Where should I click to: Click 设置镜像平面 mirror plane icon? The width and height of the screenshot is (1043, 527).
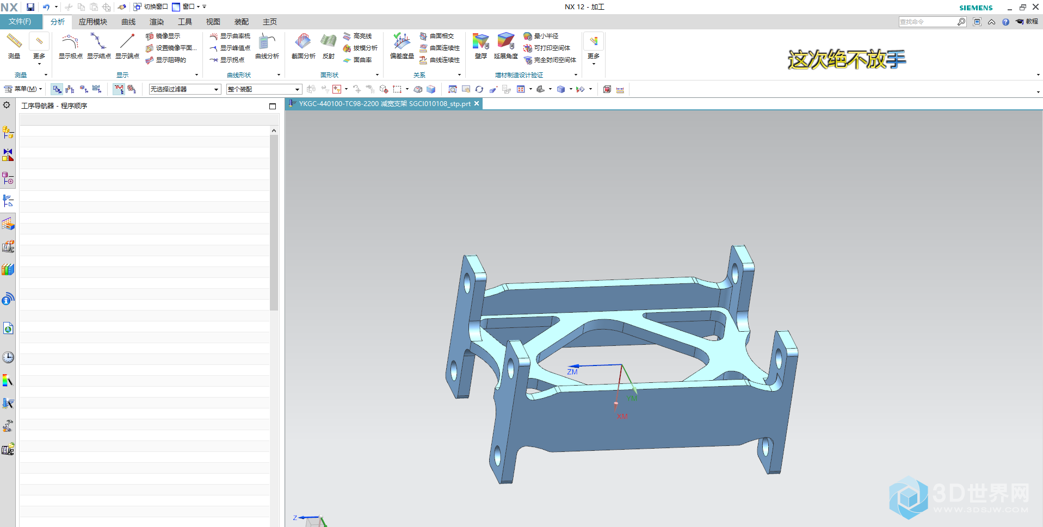point(150,48)
